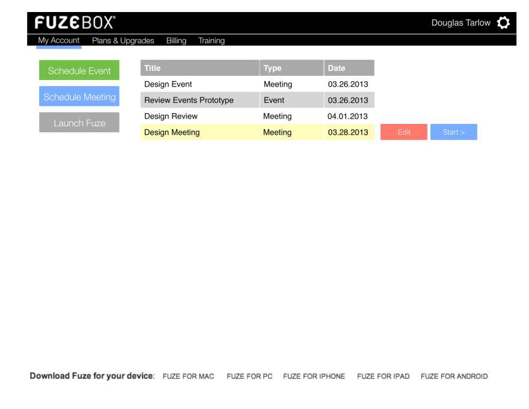Sort the table by Type column header
529x409 pixels.
[x=292, y=68]
